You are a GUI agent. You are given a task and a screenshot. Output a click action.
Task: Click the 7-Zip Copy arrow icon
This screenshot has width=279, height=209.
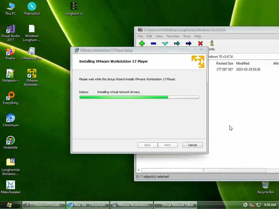click(x=177, y=43)
